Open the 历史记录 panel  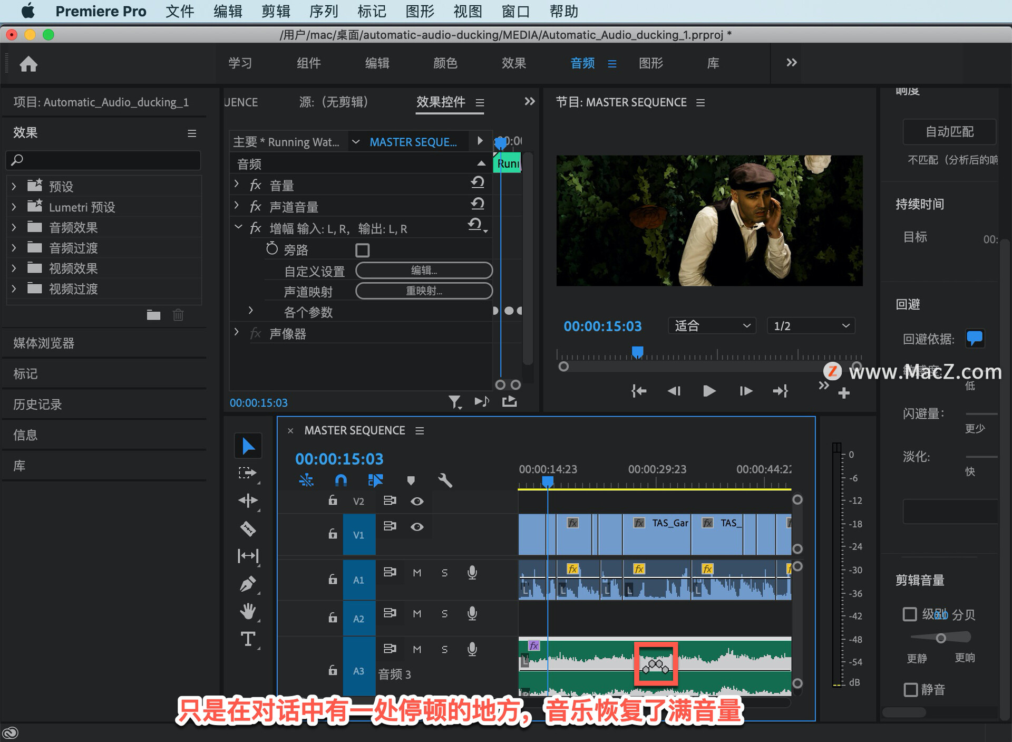[x=37, y=404]
